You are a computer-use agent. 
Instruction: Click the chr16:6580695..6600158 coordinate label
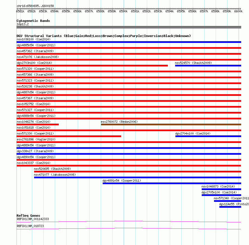35,6
